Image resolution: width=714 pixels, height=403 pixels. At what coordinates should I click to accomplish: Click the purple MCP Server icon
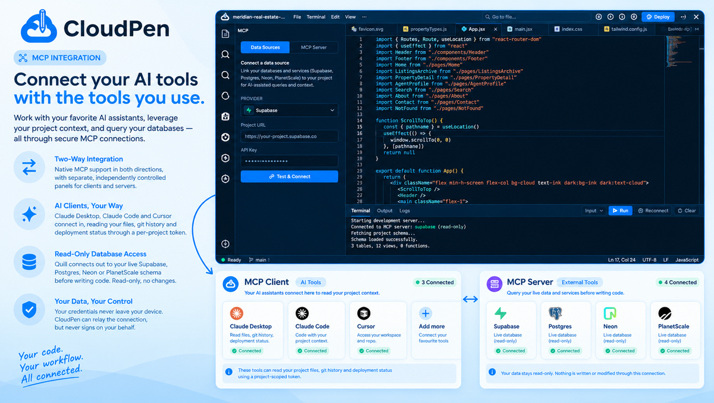pyautogui.click(x=494, y=285)
